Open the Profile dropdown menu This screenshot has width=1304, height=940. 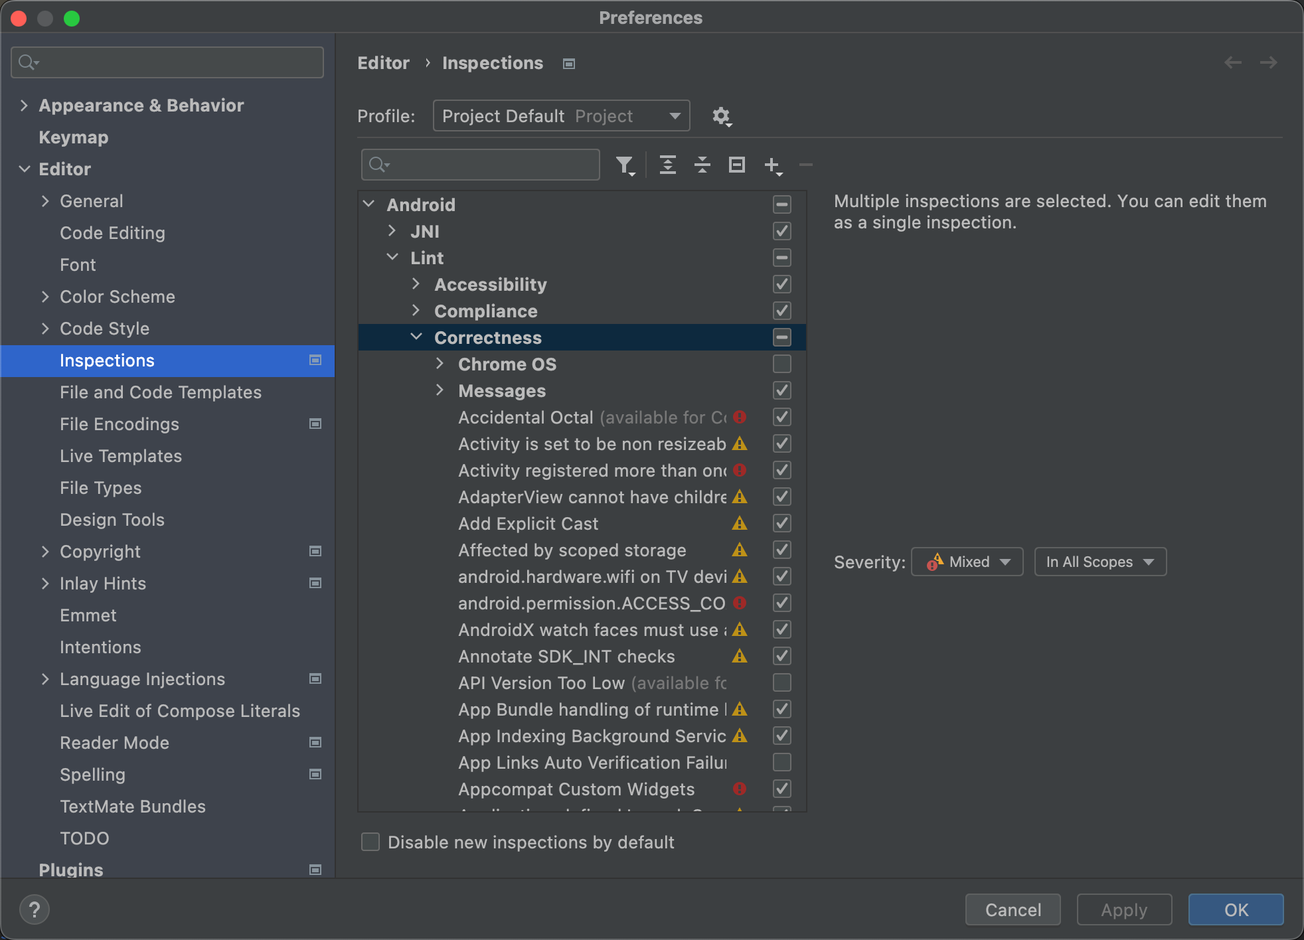560,114
